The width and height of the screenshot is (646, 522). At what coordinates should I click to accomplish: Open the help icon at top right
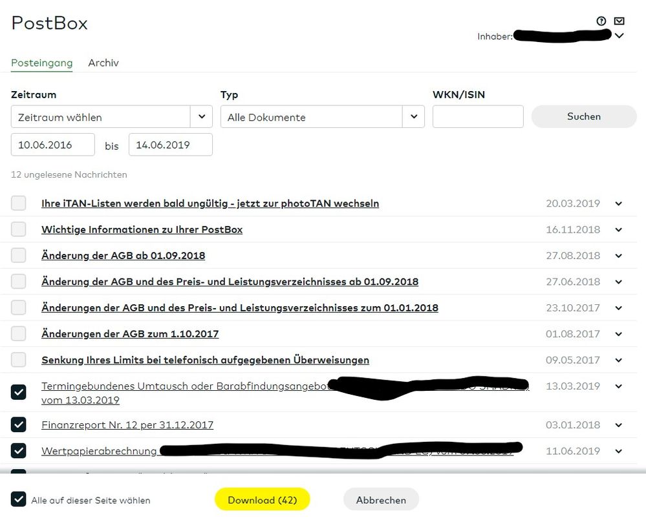tap(601, 21)
